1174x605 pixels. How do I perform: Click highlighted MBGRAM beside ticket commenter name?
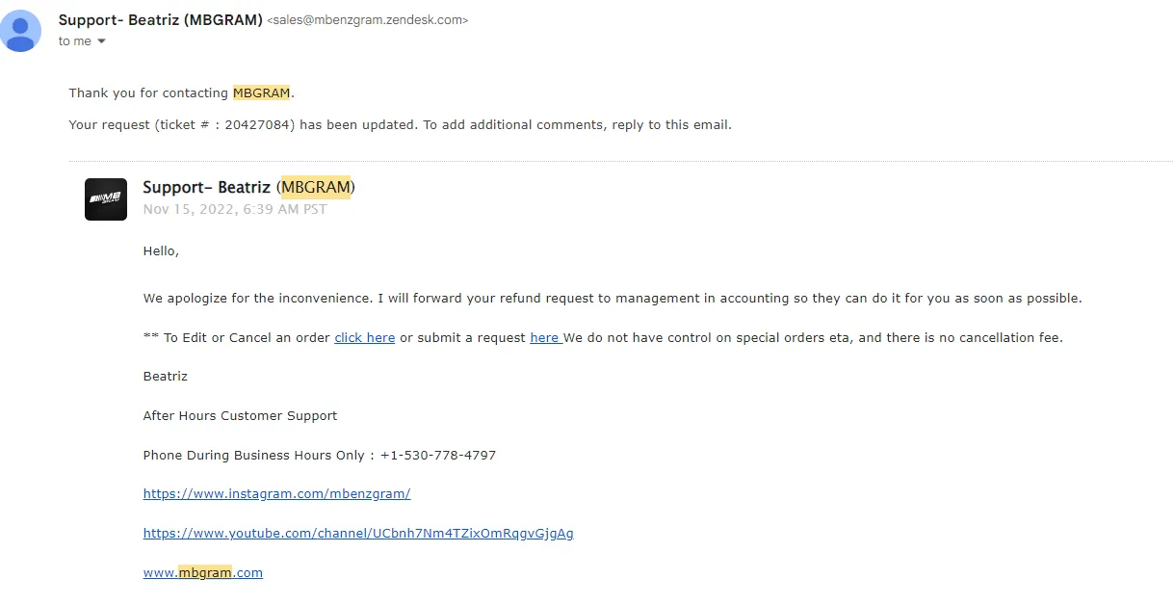[316, 187]
